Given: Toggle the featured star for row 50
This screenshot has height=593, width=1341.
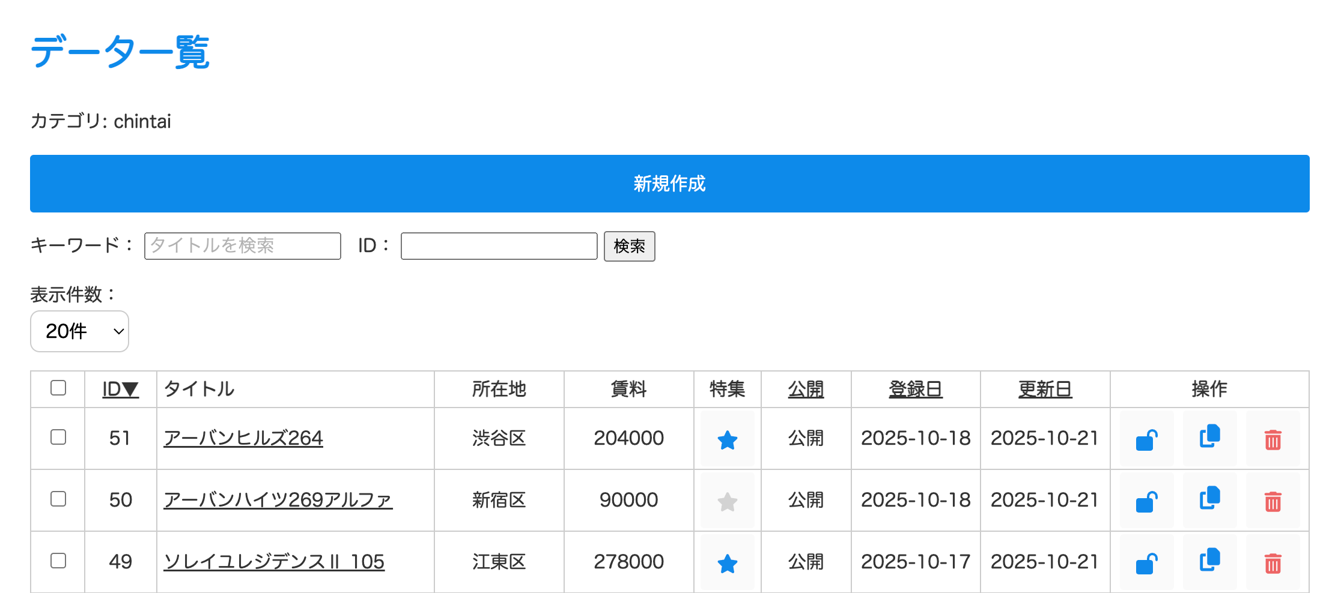Looking at the screenshot, I should pyautogui.click(x=727, y=501).
